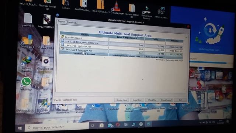Image resolution: width=236 pixels, height=133 pixels.
Task: Sort list by Taille column header
Action: pyautogui.click(x=155, y=40)
